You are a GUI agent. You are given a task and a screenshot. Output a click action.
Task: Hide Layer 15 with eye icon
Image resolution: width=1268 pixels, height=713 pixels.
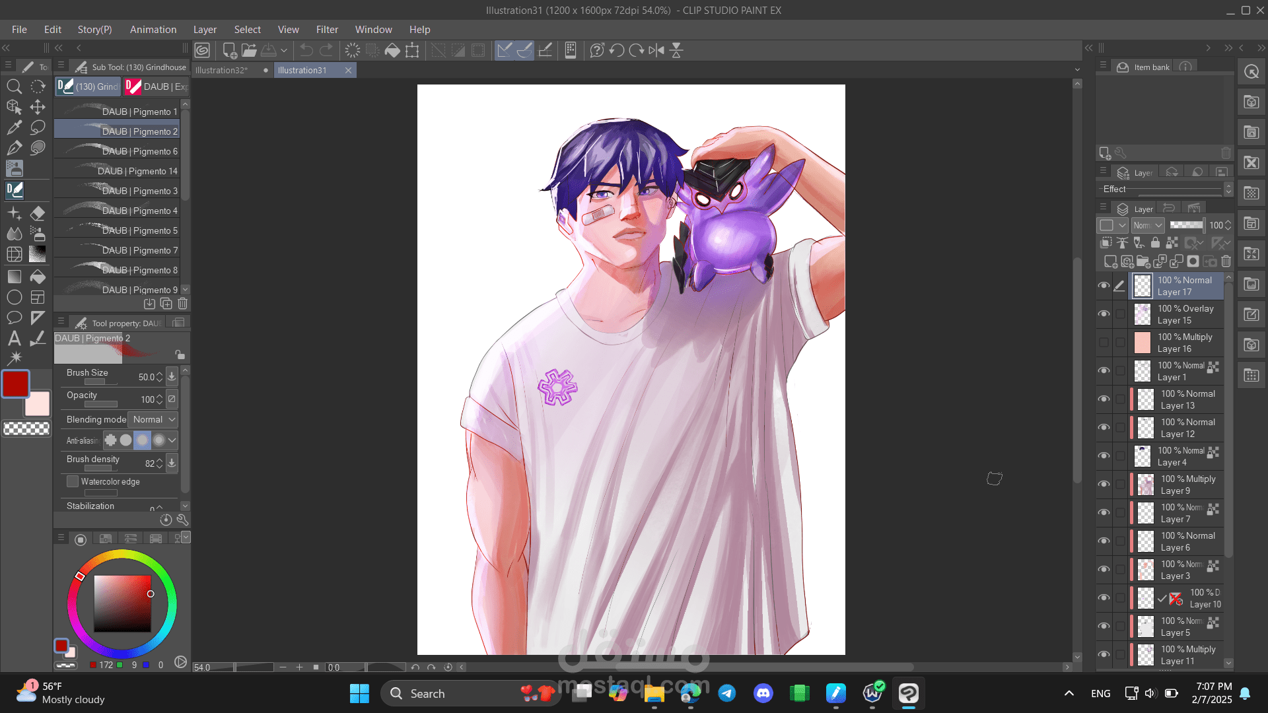coord(1104,314)
